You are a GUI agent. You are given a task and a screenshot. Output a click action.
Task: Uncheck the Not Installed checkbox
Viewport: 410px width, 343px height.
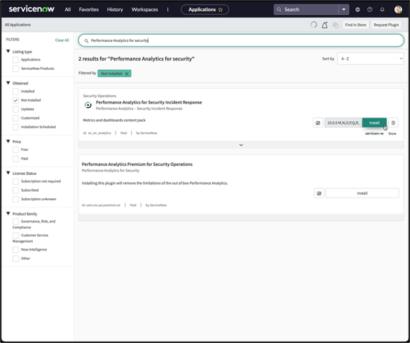pyautogui.click(x=16, y=100)
